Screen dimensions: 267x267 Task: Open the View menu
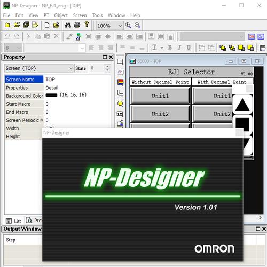(x=34, y=15)
